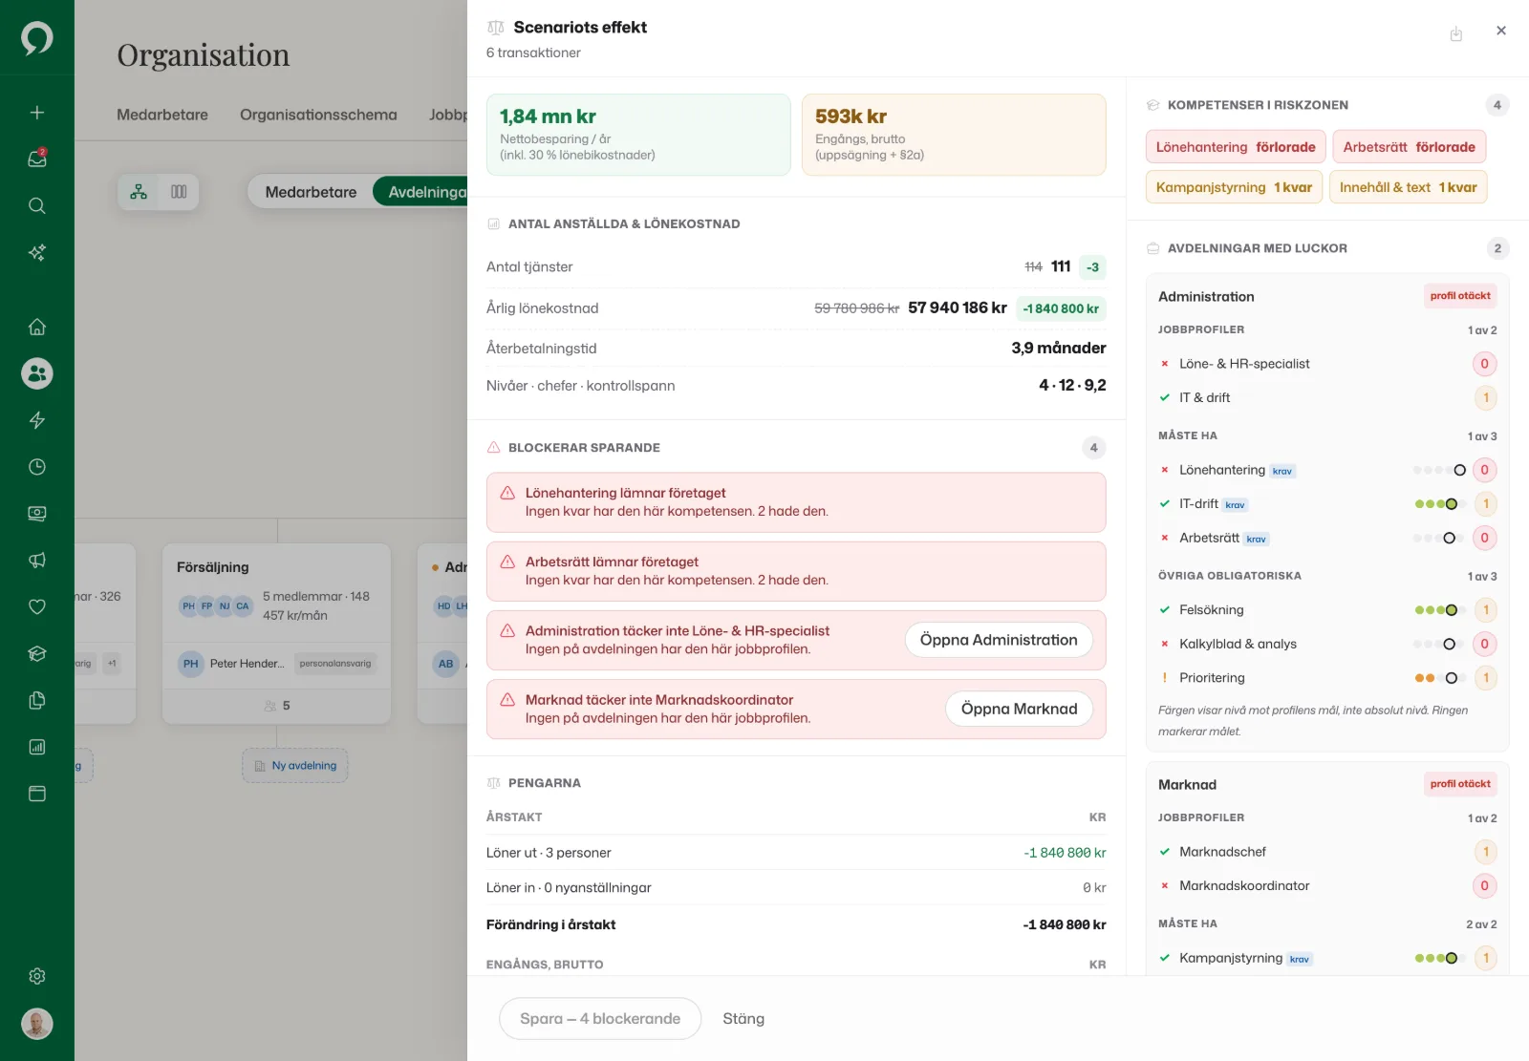Screen dimensions: 1529x1061
Task: Click the Stäng button
Action: coord(743,1019)
